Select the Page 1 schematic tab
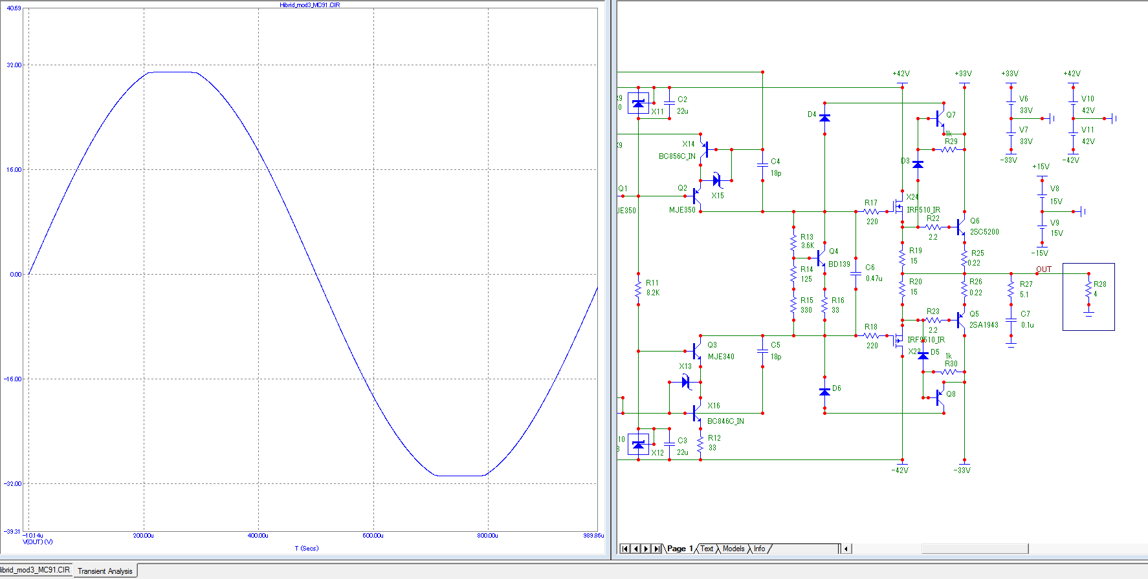This screenshot has width=1148, height=579. (x=679, y=549)
